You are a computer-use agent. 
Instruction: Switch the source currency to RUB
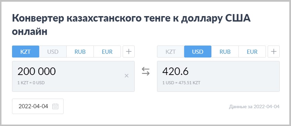(80, 51)
